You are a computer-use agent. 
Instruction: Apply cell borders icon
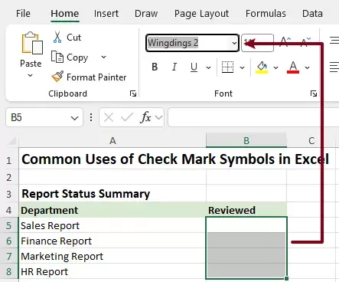pyautogui.click(x=227, y=67)
